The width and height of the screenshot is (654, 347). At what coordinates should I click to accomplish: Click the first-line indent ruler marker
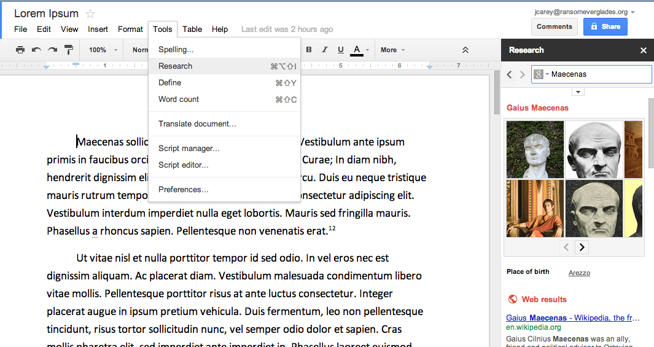point(76,64)
